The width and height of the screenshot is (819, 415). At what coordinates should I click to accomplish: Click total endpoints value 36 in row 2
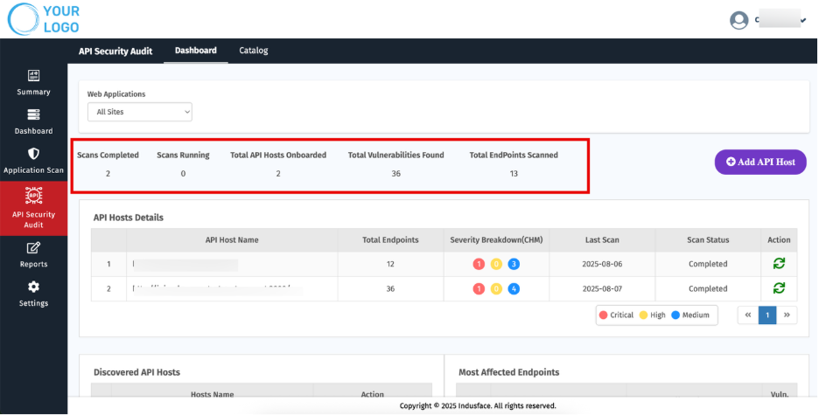[x=390, y=289]
